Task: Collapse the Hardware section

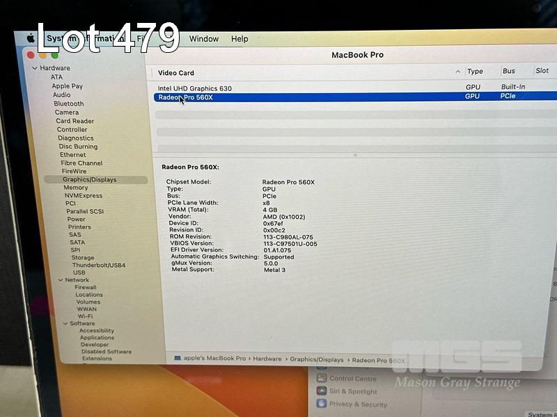Action: coord(35,68)
